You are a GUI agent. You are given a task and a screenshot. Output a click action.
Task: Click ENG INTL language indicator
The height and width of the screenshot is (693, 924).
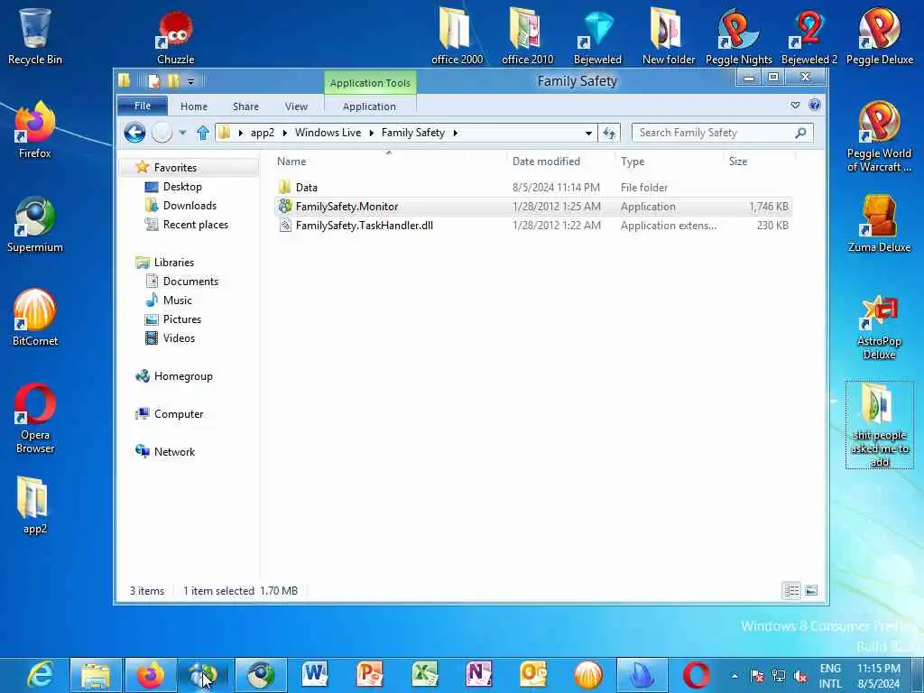click(830, 676)
